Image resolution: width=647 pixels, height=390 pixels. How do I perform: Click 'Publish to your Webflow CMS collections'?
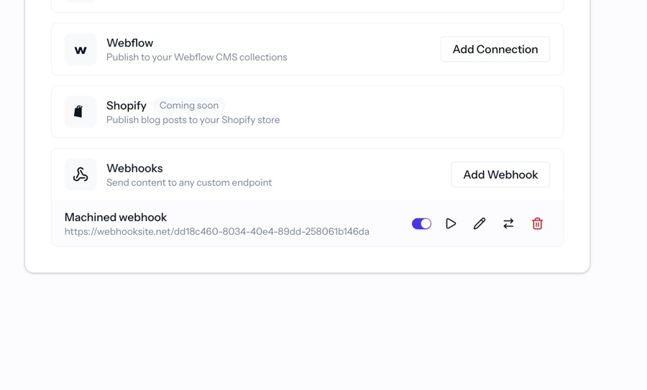[197, 57]
